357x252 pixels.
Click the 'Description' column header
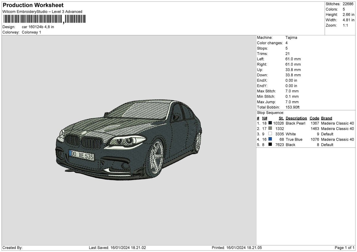pyautogui.click(x=296, y=118)
